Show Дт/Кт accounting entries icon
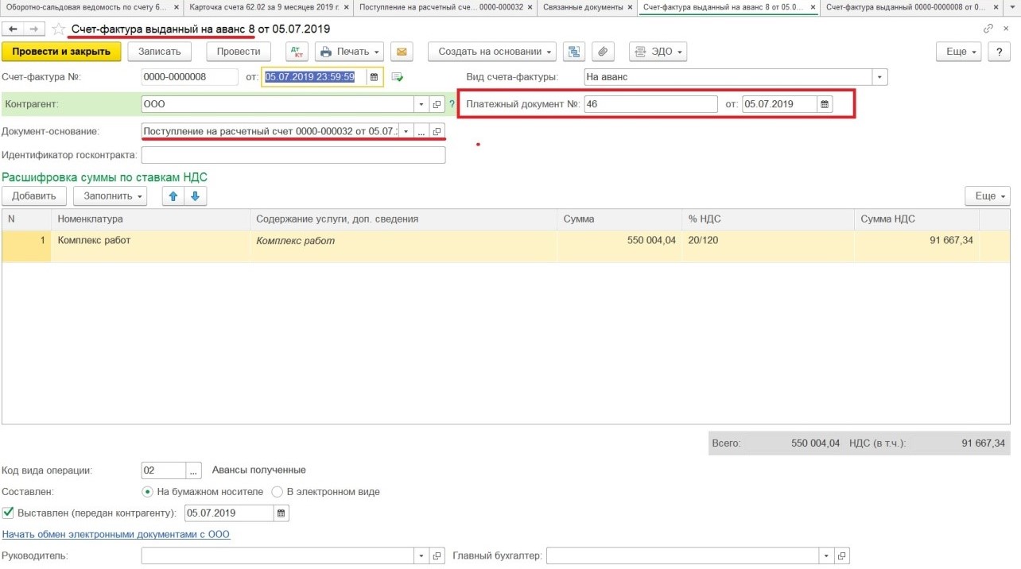Screen dimensions: 1021x569 click(297, 52)
